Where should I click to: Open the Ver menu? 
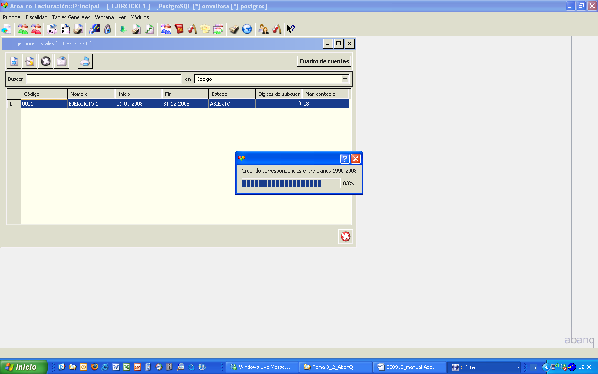pyautogui.click(x=122, y=17)
